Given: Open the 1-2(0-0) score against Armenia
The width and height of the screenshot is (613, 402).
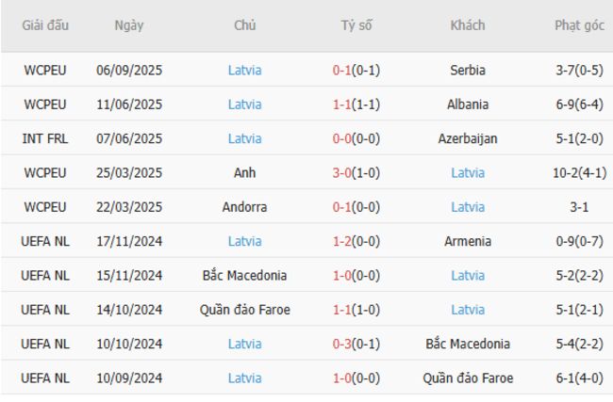Looking at the screenshot, I should click(356, 241).
